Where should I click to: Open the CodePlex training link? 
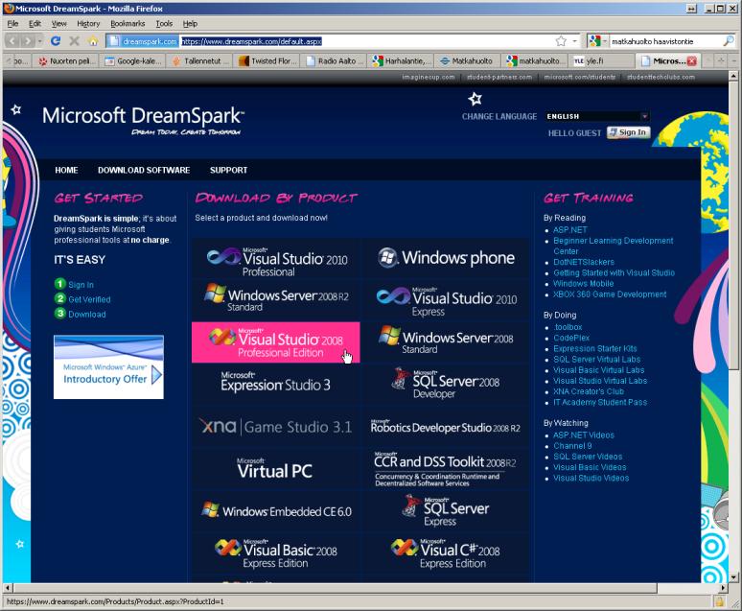pyautogui.click(x=571, y=338)
